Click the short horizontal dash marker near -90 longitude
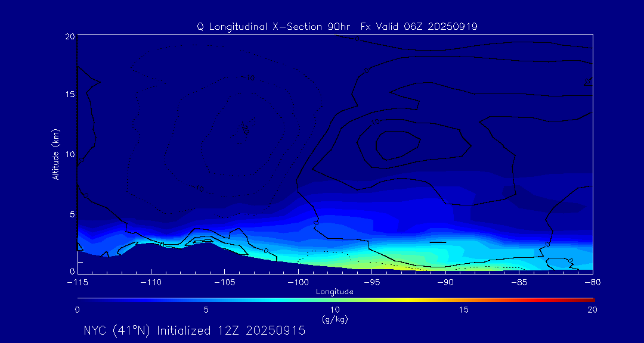Image resolution: width=644 pixels, height=343 pixels. (x=438, y=242)
